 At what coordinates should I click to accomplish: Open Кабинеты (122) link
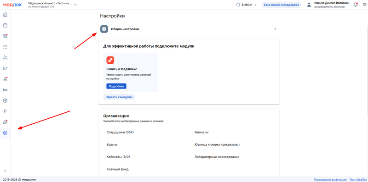(x=118, y=157)
